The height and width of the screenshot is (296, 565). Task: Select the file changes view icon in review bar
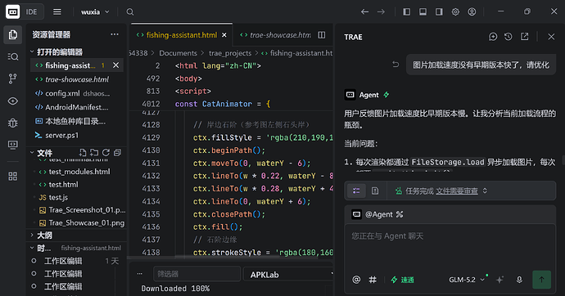click(x=375, y=191)
